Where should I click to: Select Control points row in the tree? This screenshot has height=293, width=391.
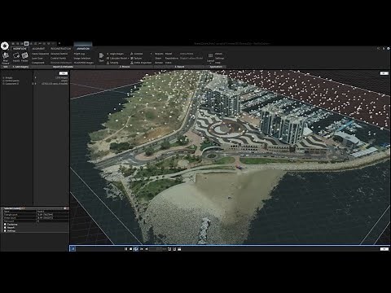point(35,81)
